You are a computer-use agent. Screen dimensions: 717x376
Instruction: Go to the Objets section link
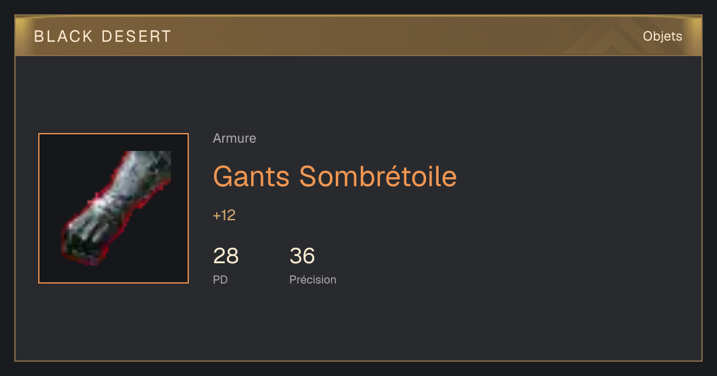click(662, 36)
